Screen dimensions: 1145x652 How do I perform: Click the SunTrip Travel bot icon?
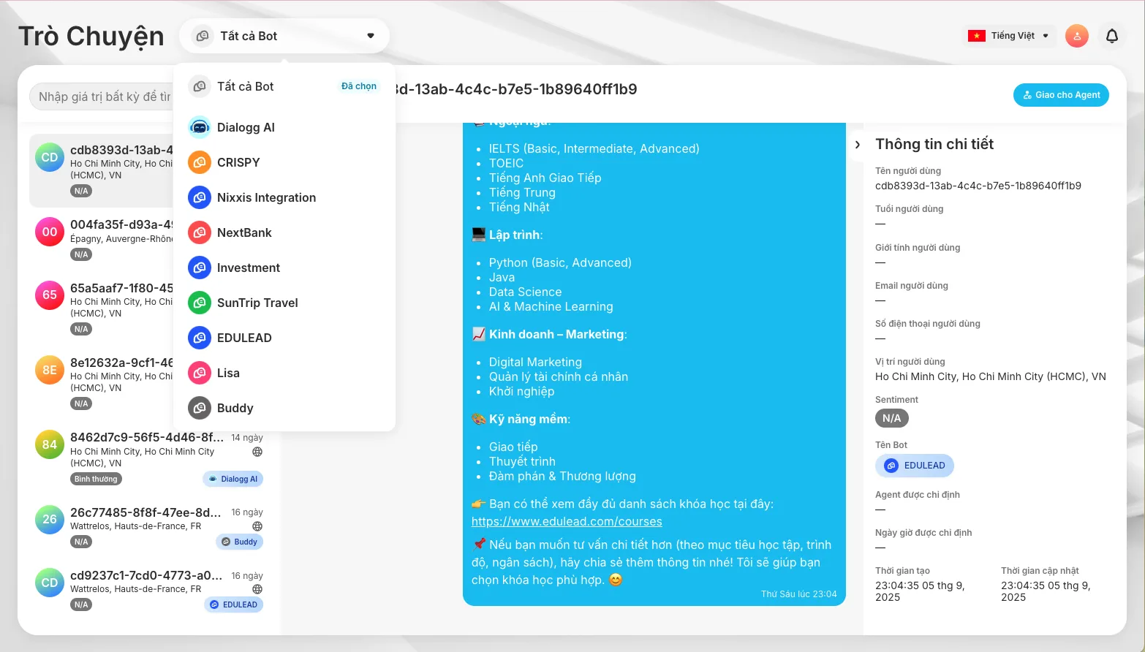tap(198, 303)
